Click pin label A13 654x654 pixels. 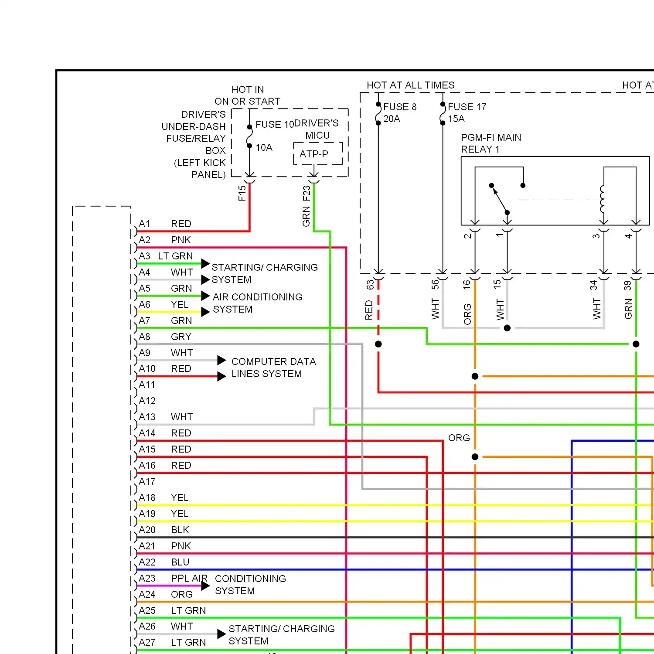click(147, 417)
